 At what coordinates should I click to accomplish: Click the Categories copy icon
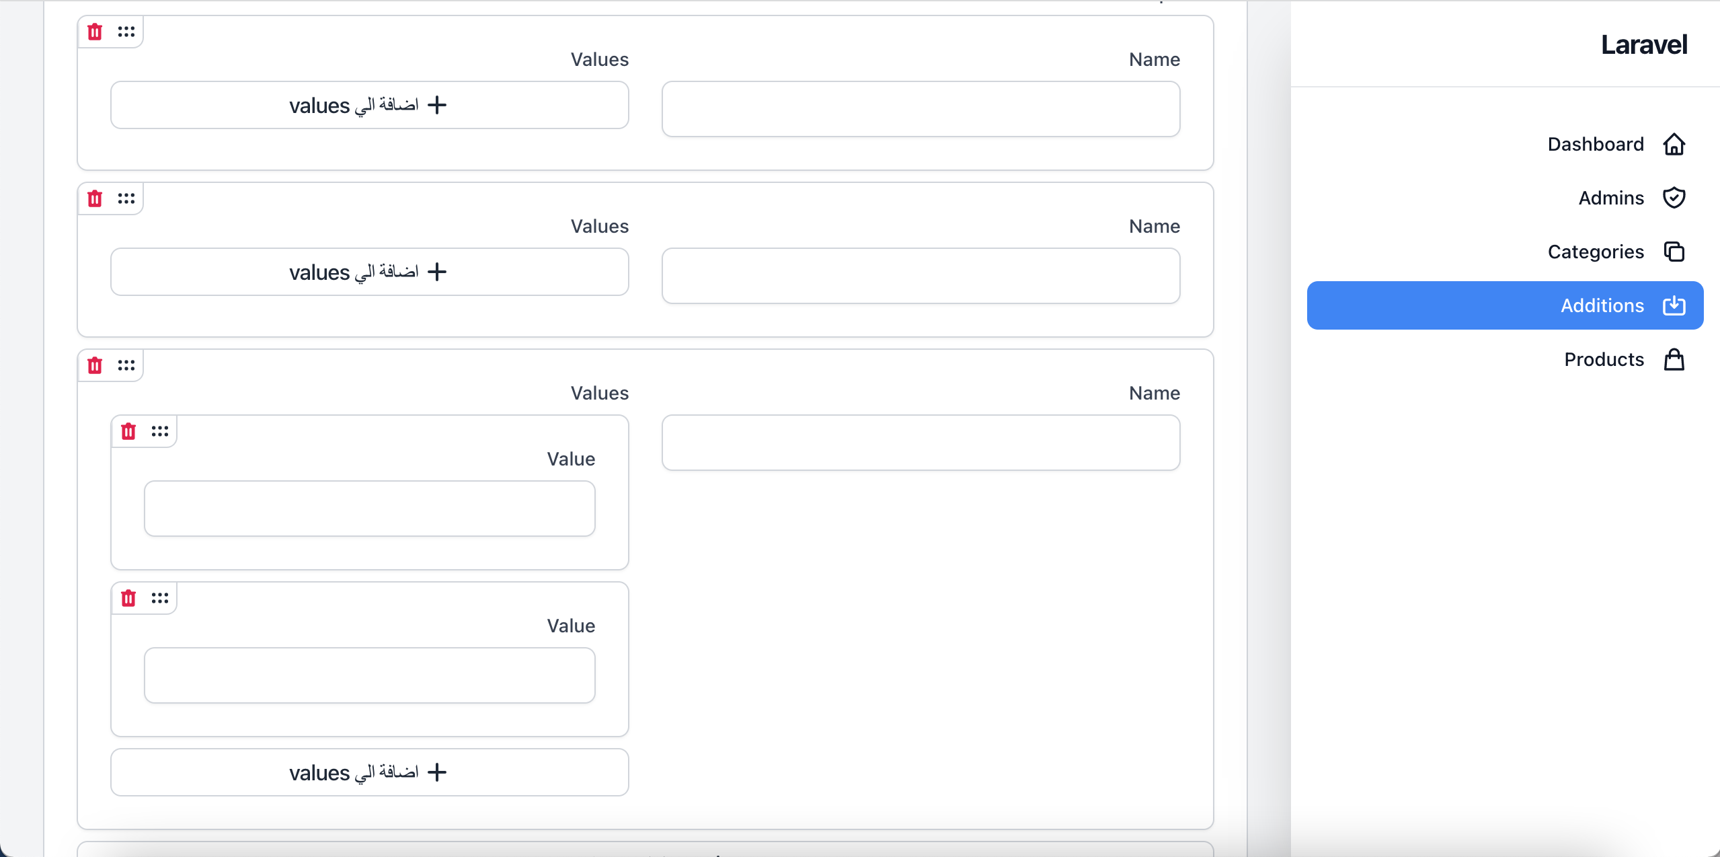pyautogui.click(x=1674, y=252)
